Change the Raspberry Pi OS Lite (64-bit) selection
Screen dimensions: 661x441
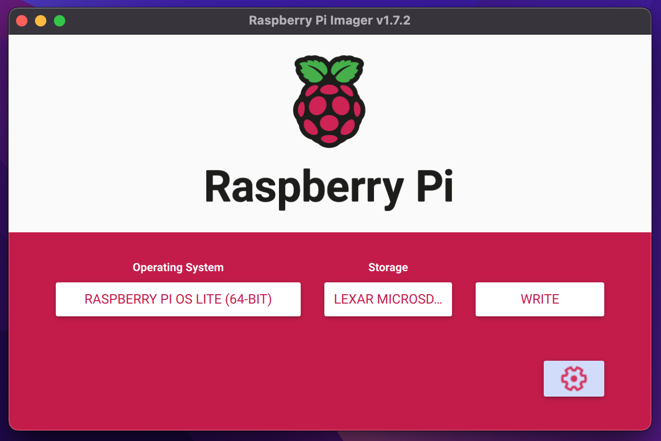[178, 299]
